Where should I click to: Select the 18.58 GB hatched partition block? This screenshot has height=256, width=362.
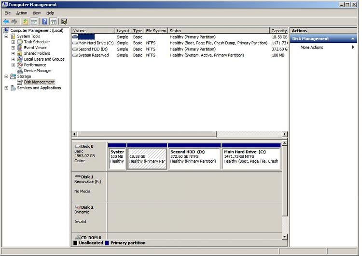[x=147, y=156]
